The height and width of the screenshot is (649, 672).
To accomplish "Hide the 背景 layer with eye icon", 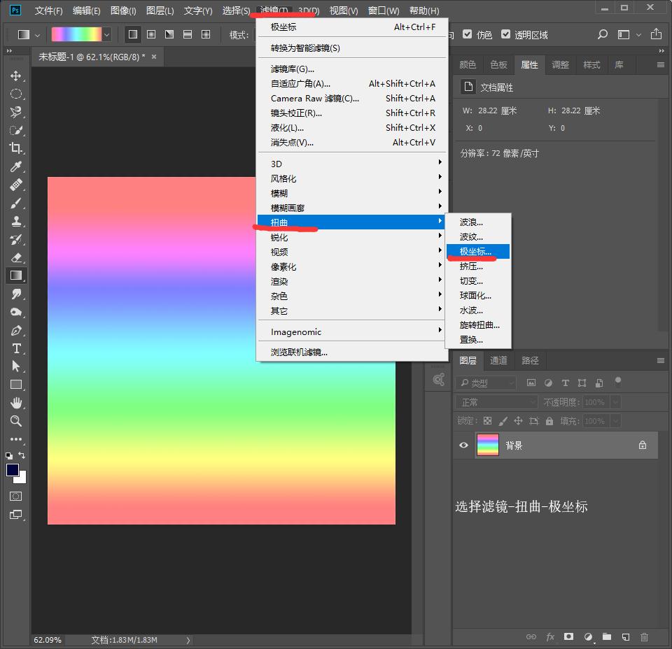I will click(x=463, y=445).
